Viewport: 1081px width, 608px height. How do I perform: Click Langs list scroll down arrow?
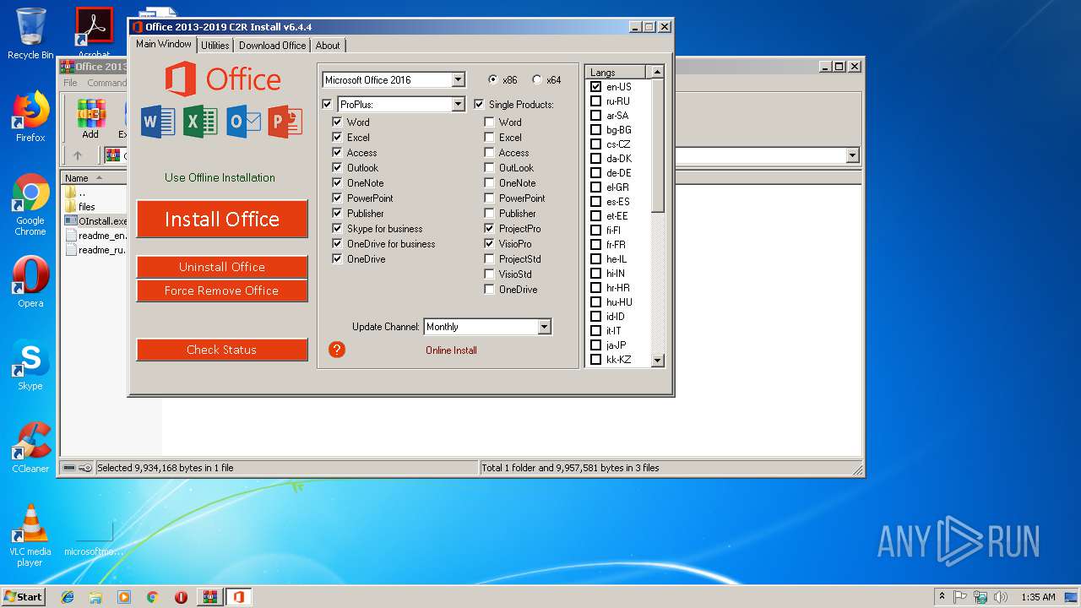658,361
